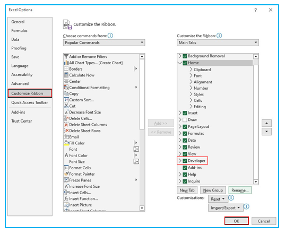This screenshot has height=234, width=285.
Task: Click the info icon next to Reset
Action: pos(231,198)
